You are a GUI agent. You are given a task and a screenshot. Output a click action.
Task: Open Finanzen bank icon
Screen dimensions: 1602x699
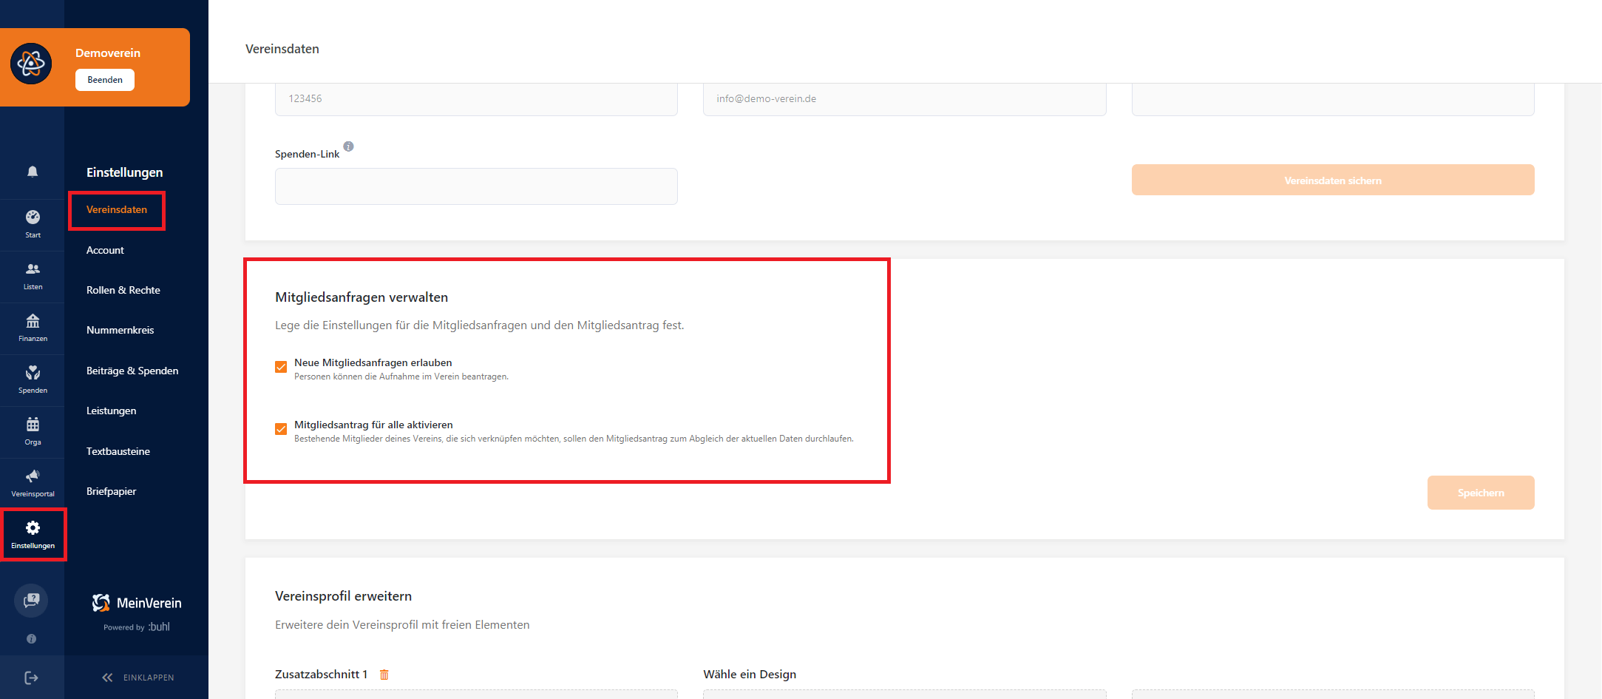tap(33, 321)
